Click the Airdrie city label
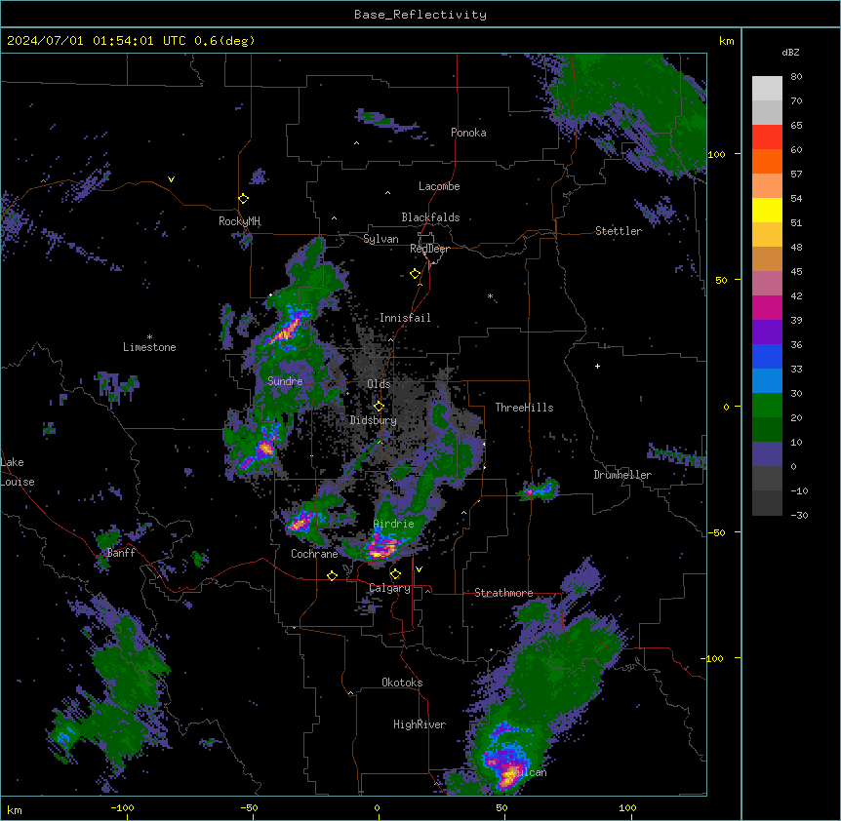This screenshot has height=821, width=841. pos(394,524)
